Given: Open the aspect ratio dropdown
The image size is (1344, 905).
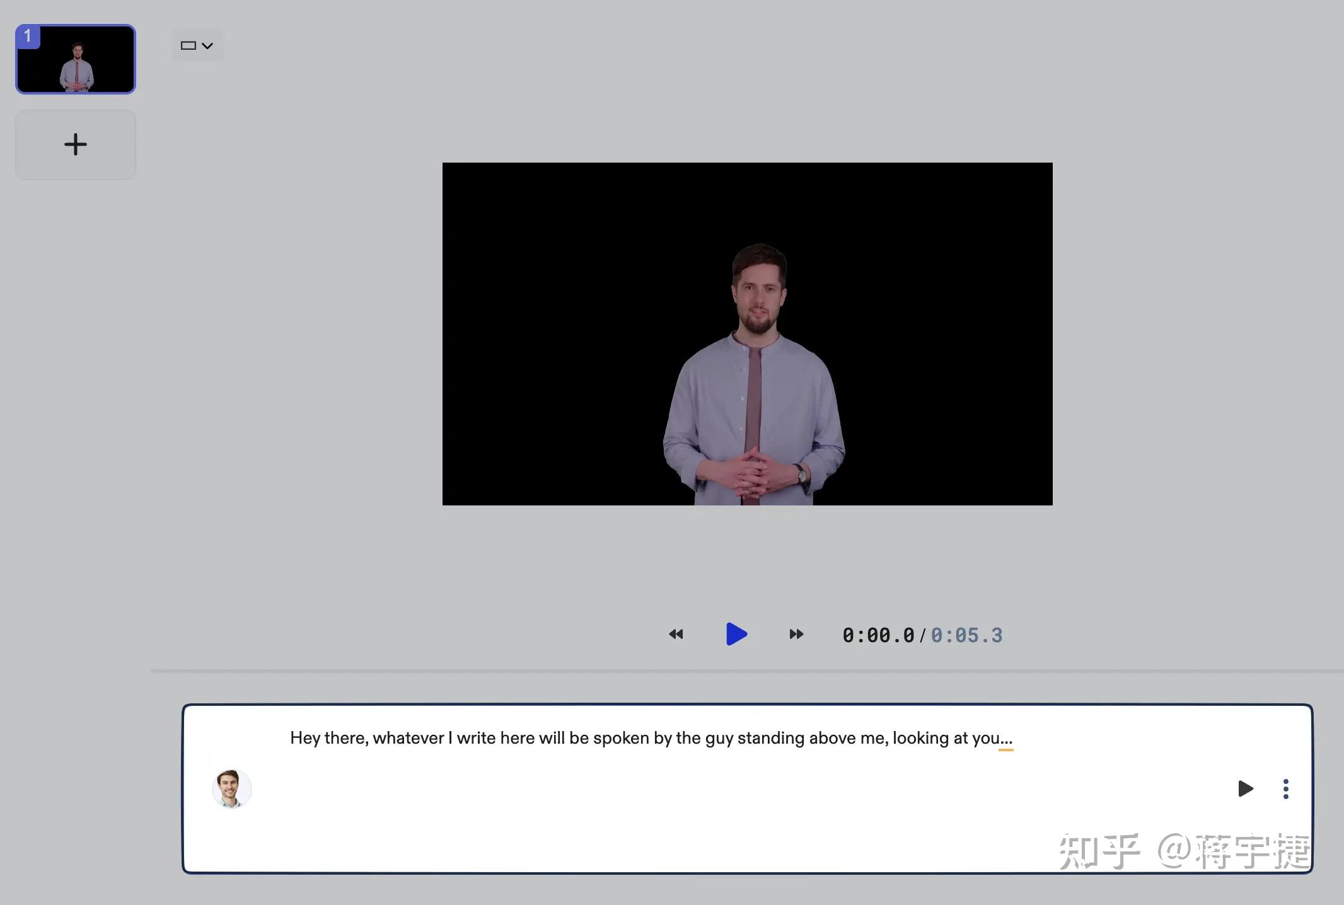Looking at the screenshot, I should tap(197, 45).
